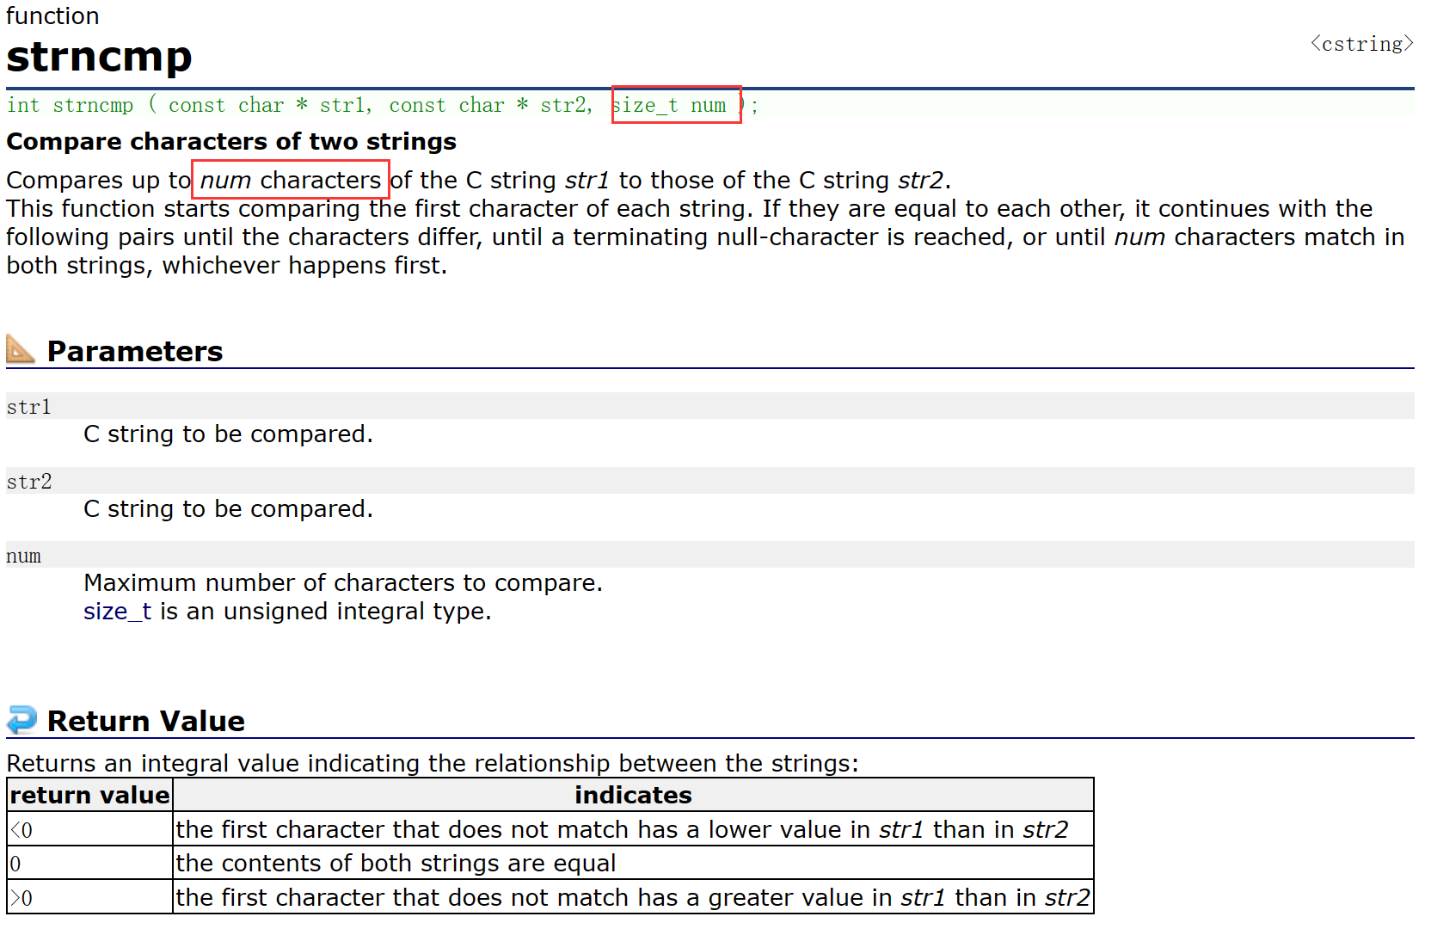Click 'Returns an integral value indicating' sentence
The image size is (1431, 929).
pos(433,764)
